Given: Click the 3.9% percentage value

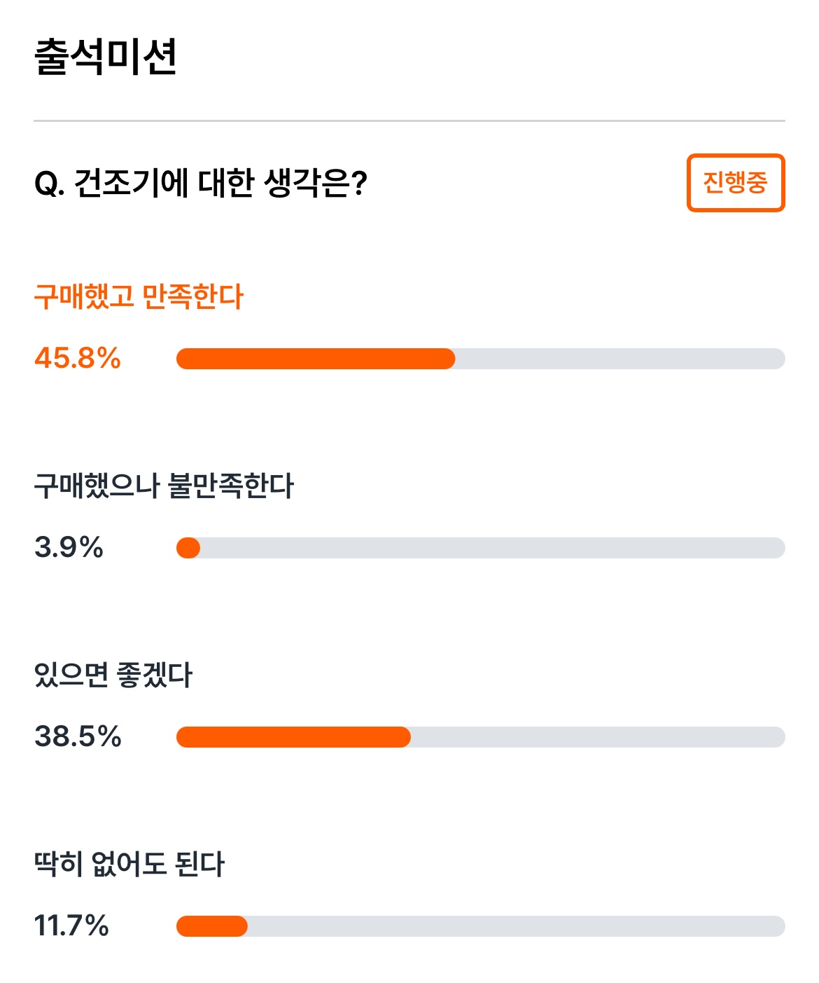Looking at the screenshot, I should coord(69,547).
